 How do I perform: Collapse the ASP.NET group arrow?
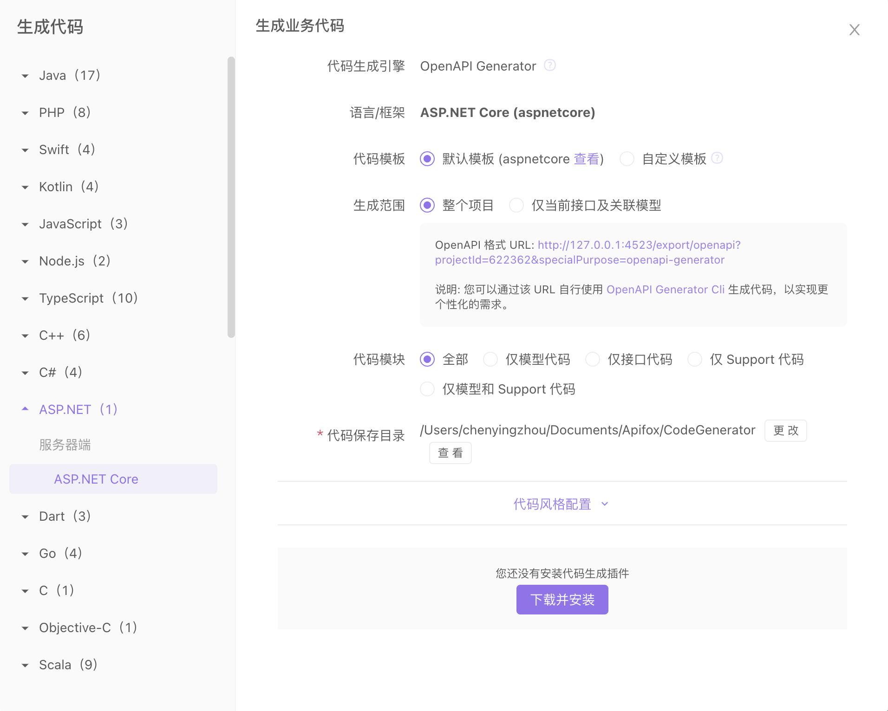(25, 409)
